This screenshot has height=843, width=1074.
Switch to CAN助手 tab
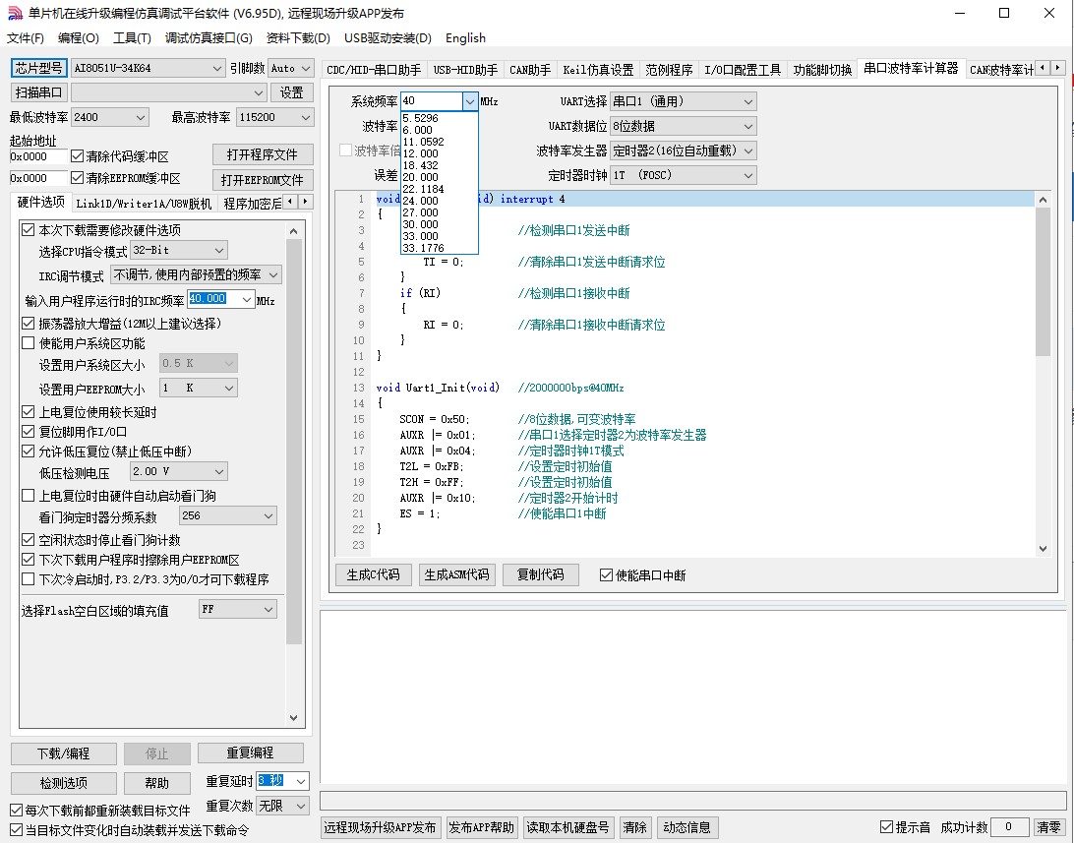pyautogui.click(x=529, y=70)
